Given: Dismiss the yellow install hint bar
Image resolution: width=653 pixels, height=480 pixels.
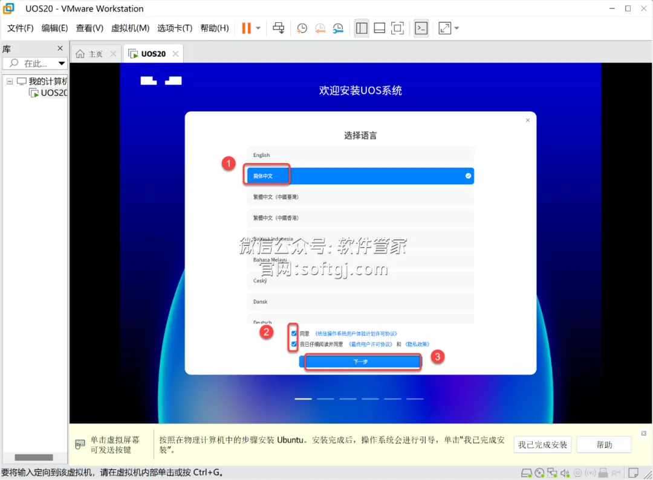Looking at the screenshot, I should tap(643, 434).
